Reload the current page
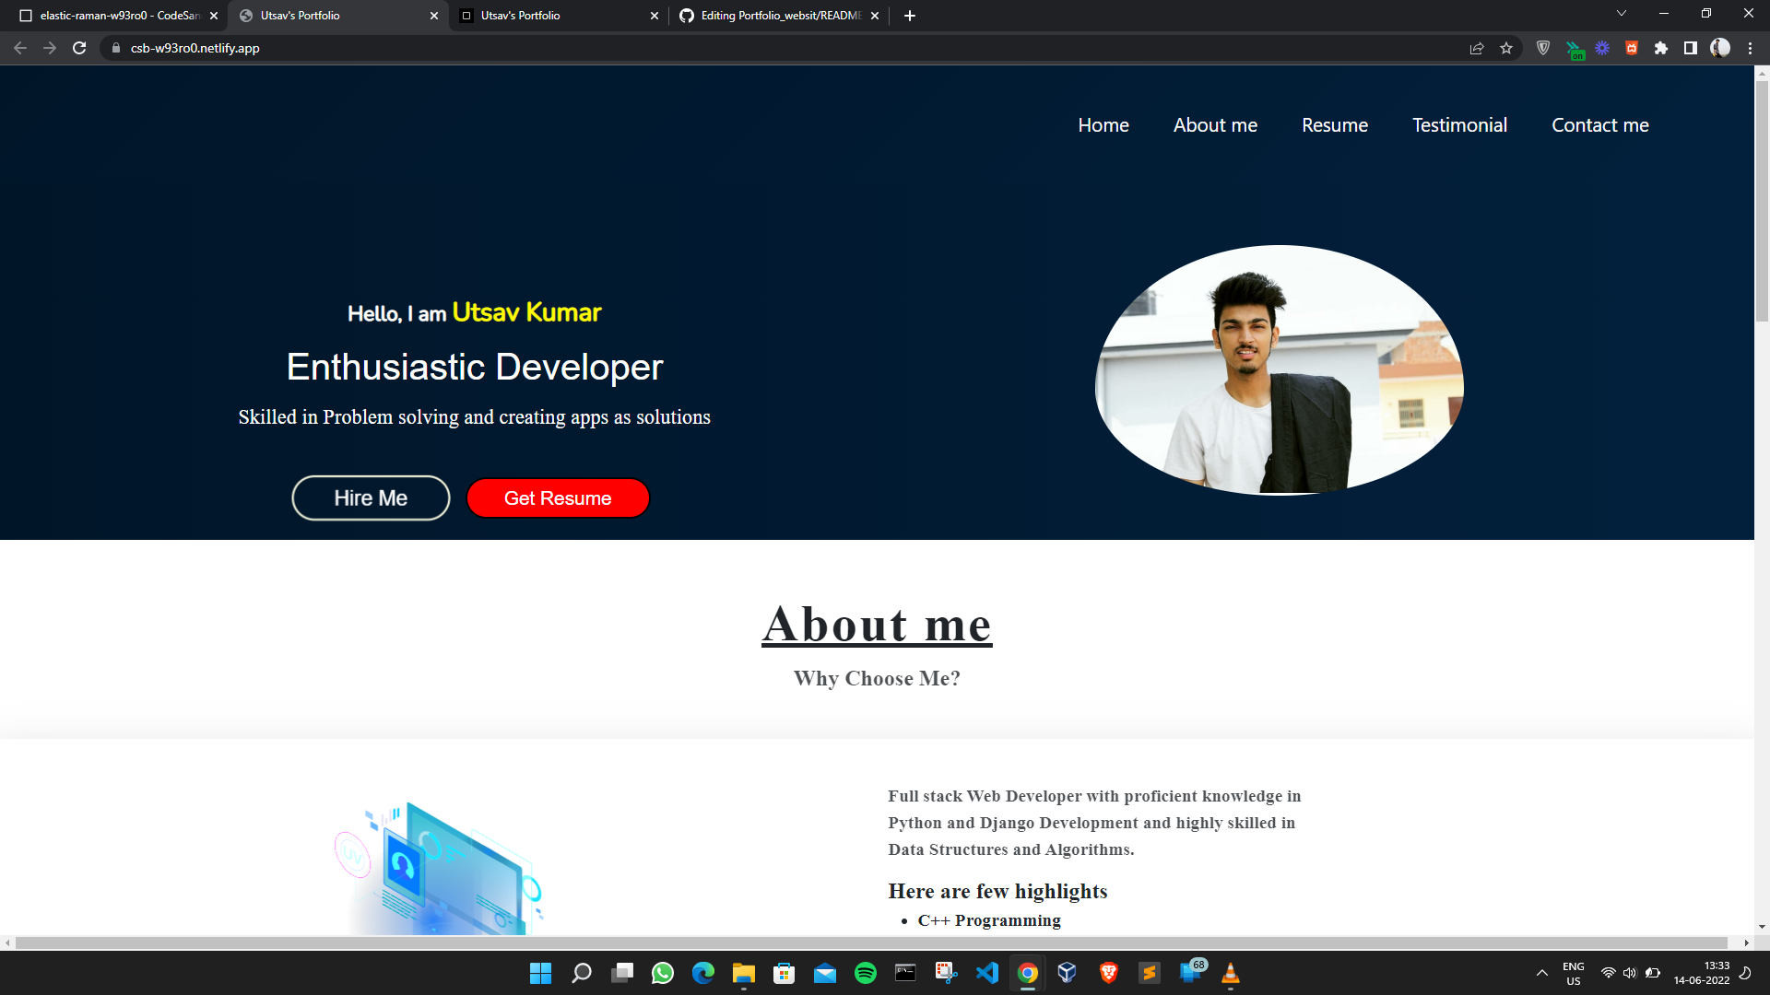This screenshot has height=995, width=1770. coord(79,48)
